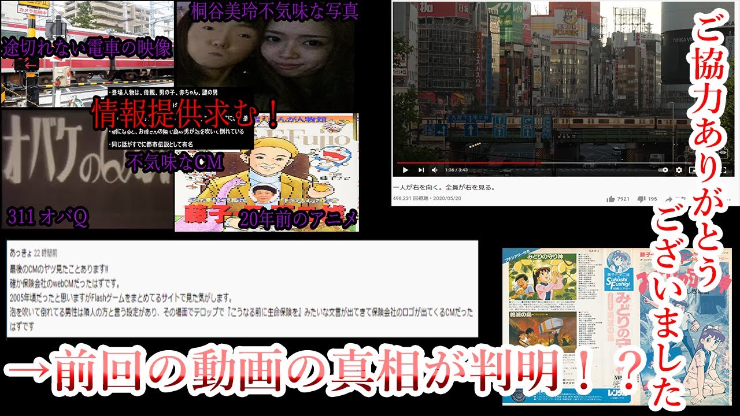Play the embedded YouTube video
Screen dimensions: 740x416
point(405,170)
